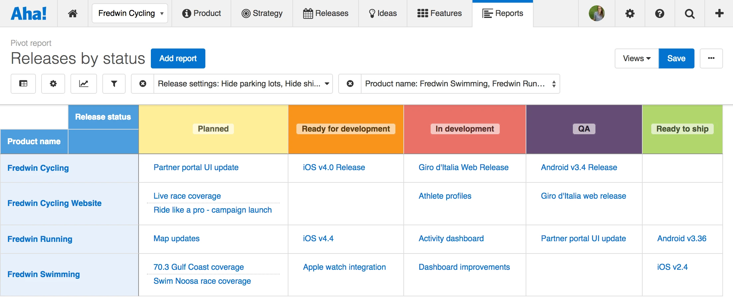Switch to table view icon in toolbar
Image resolution: width=733 pixels, height=303 pixels.
coord(23,84)
